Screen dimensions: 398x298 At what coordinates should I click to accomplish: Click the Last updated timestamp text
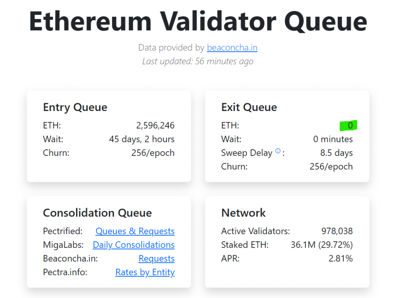point(198,61)
